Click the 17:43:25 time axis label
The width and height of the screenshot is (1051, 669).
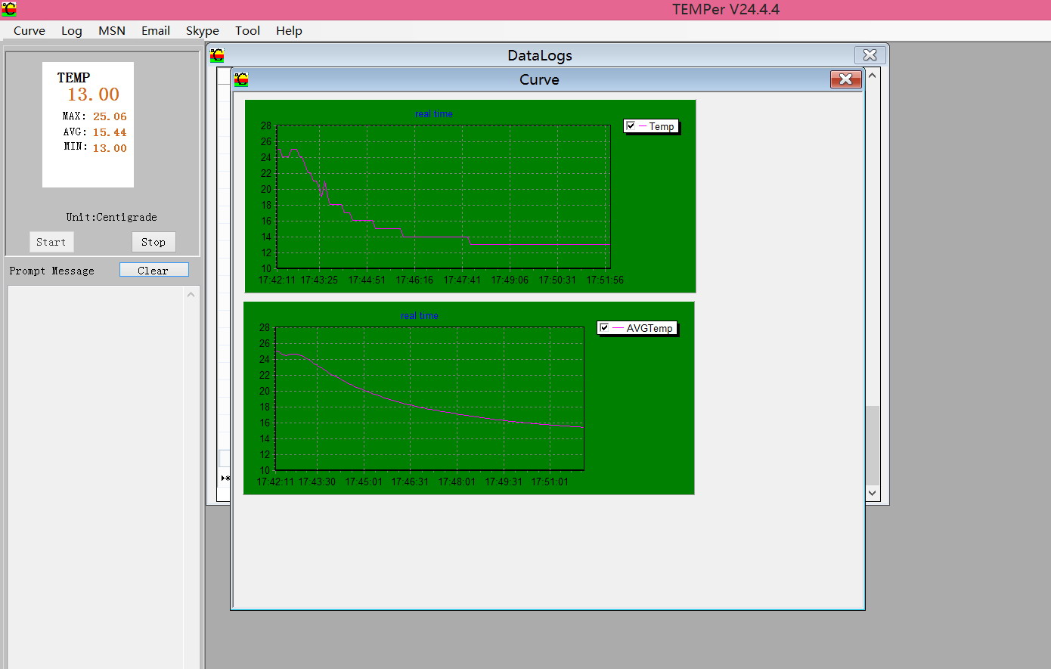(319, 280)
